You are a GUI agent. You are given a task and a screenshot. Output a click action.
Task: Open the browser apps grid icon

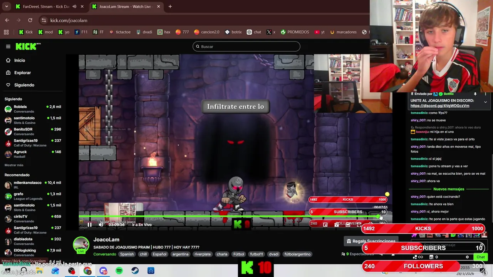point(6,32)
